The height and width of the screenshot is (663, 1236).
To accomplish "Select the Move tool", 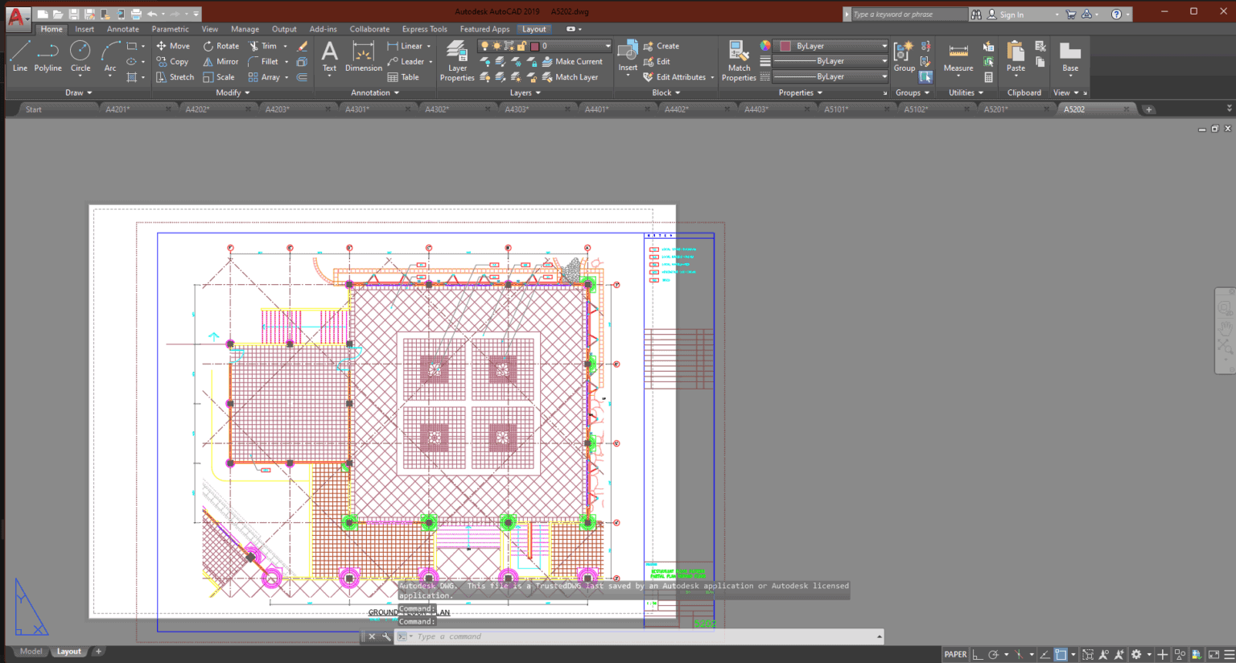I will [x=173, y=45].
